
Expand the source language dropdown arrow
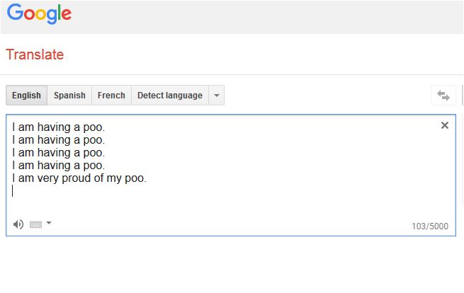pos(217,96)
